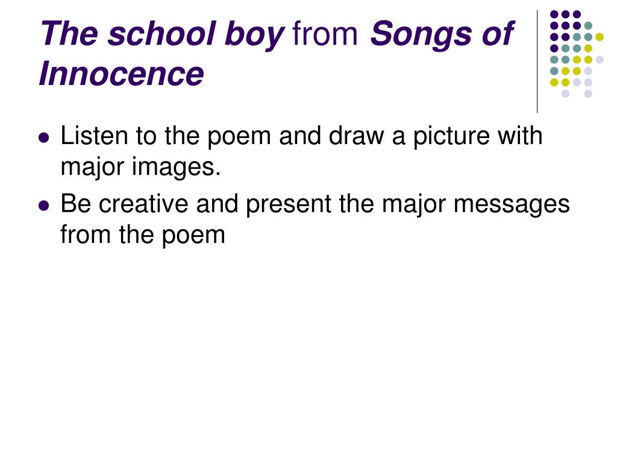Screen dimensions: 617x463
Task: Click the word 'picture' in first bullet
Action: (x=451, y=137)
